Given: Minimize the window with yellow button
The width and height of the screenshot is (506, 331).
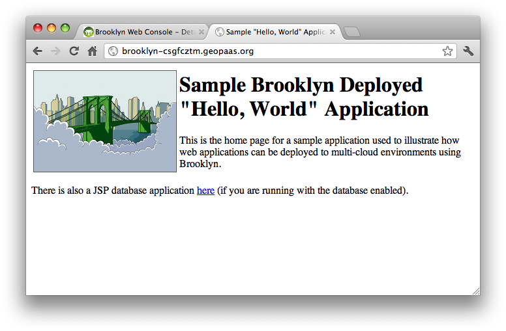Looking at the screenshot, I should point(52,28).
